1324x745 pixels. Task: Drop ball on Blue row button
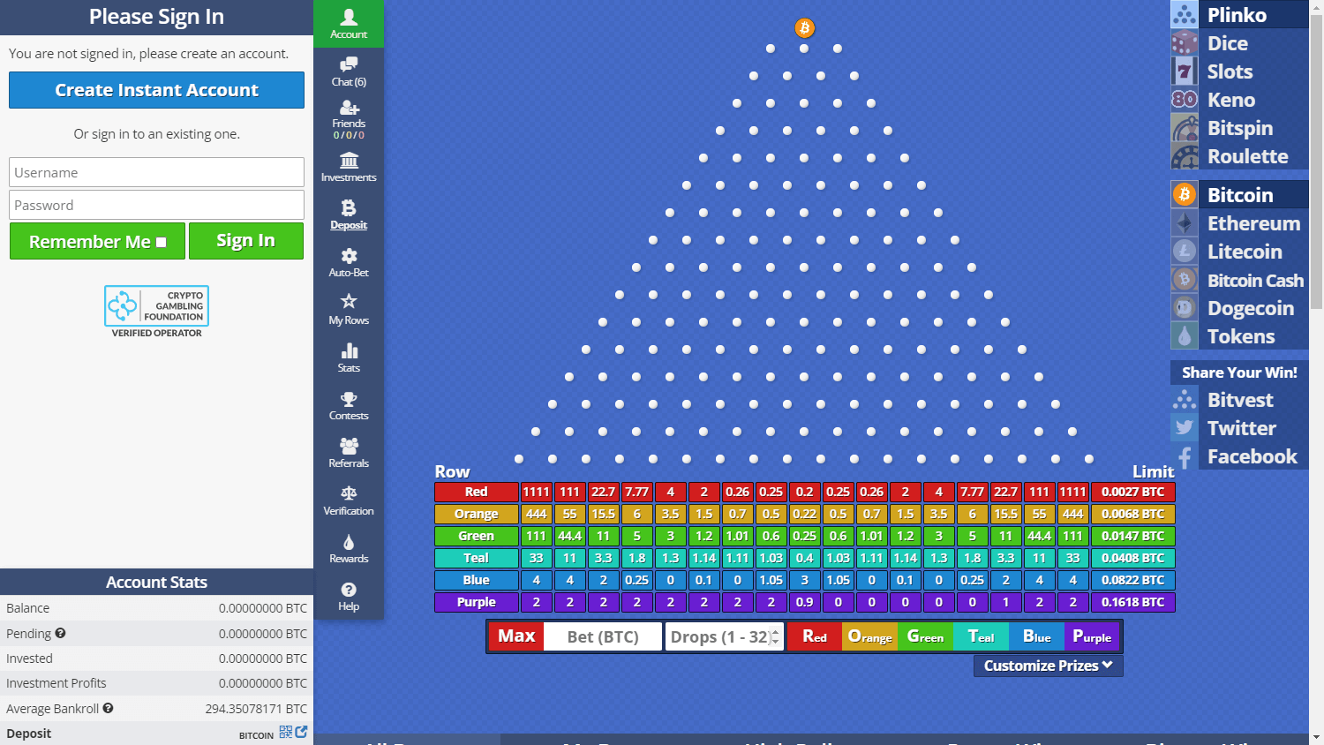coord(1036,636)
